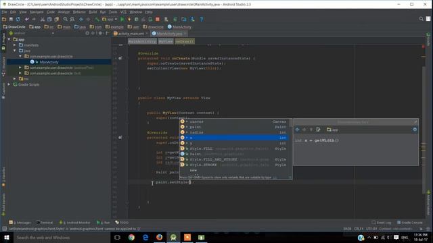
Task: Click the example folder in navigation breadcrumb
Action: click(114, 27)
